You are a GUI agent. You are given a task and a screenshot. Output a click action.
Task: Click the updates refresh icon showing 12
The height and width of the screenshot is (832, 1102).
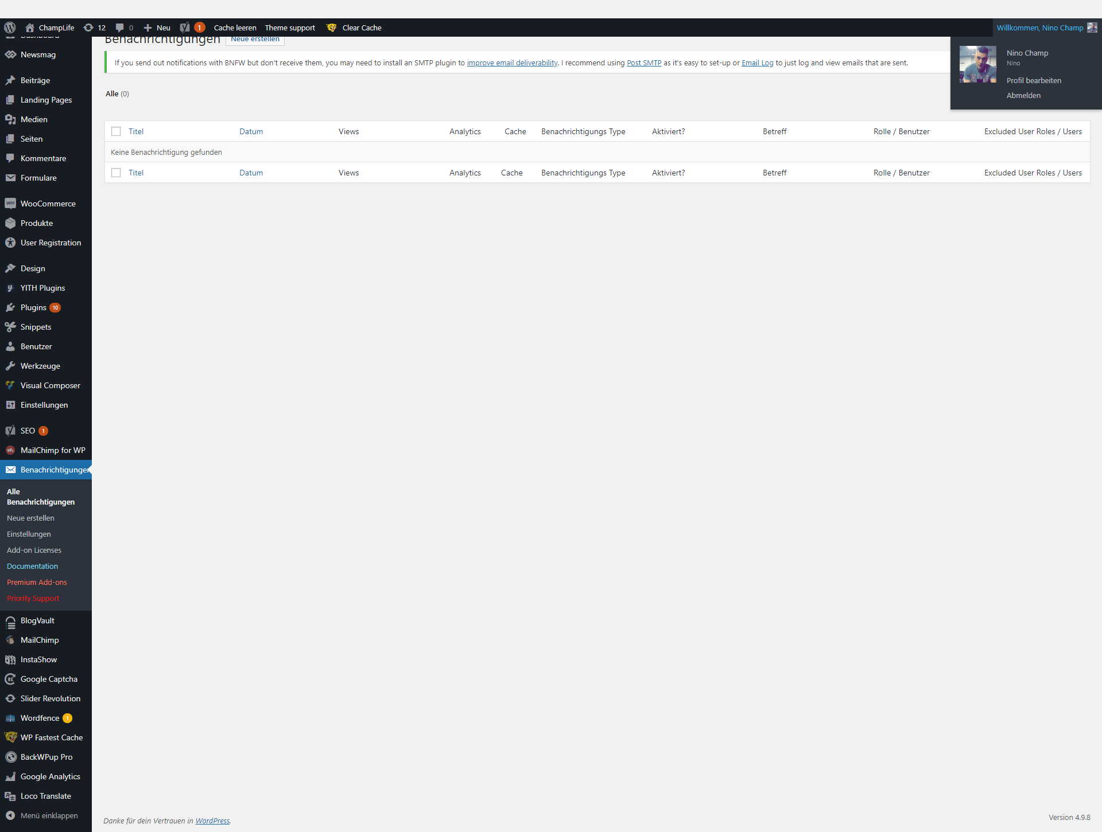coord(88,28)
